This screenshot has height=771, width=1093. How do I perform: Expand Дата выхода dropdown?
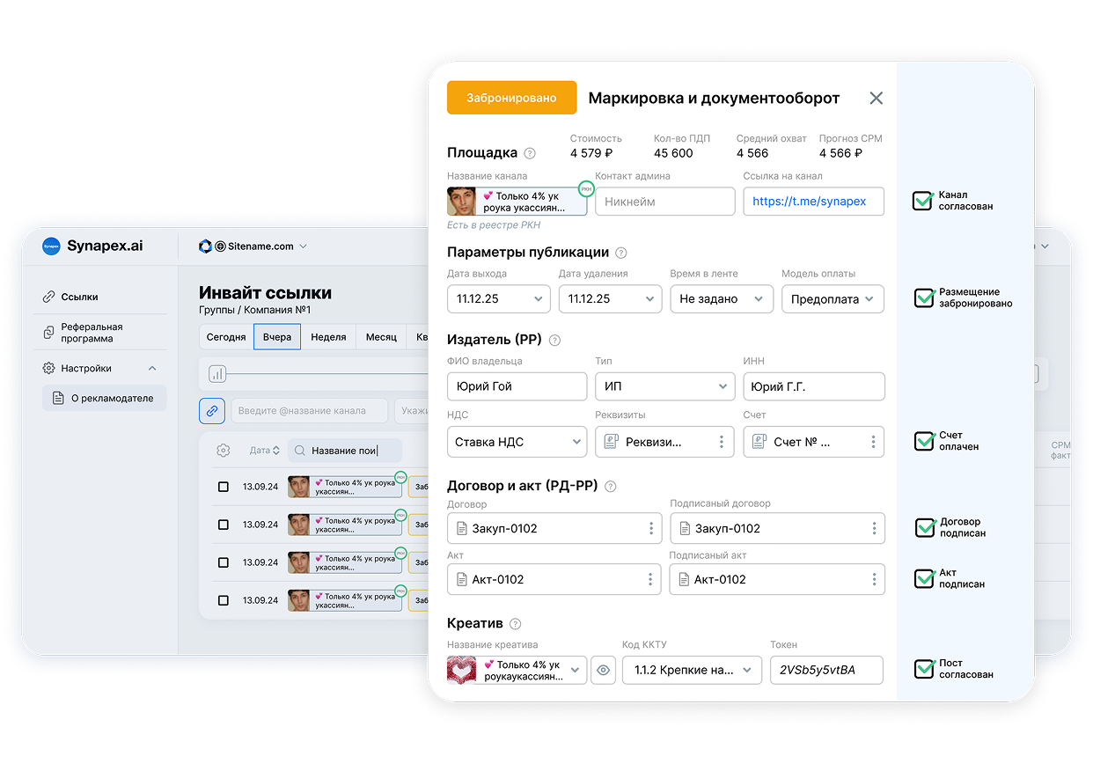coord(499,299)
